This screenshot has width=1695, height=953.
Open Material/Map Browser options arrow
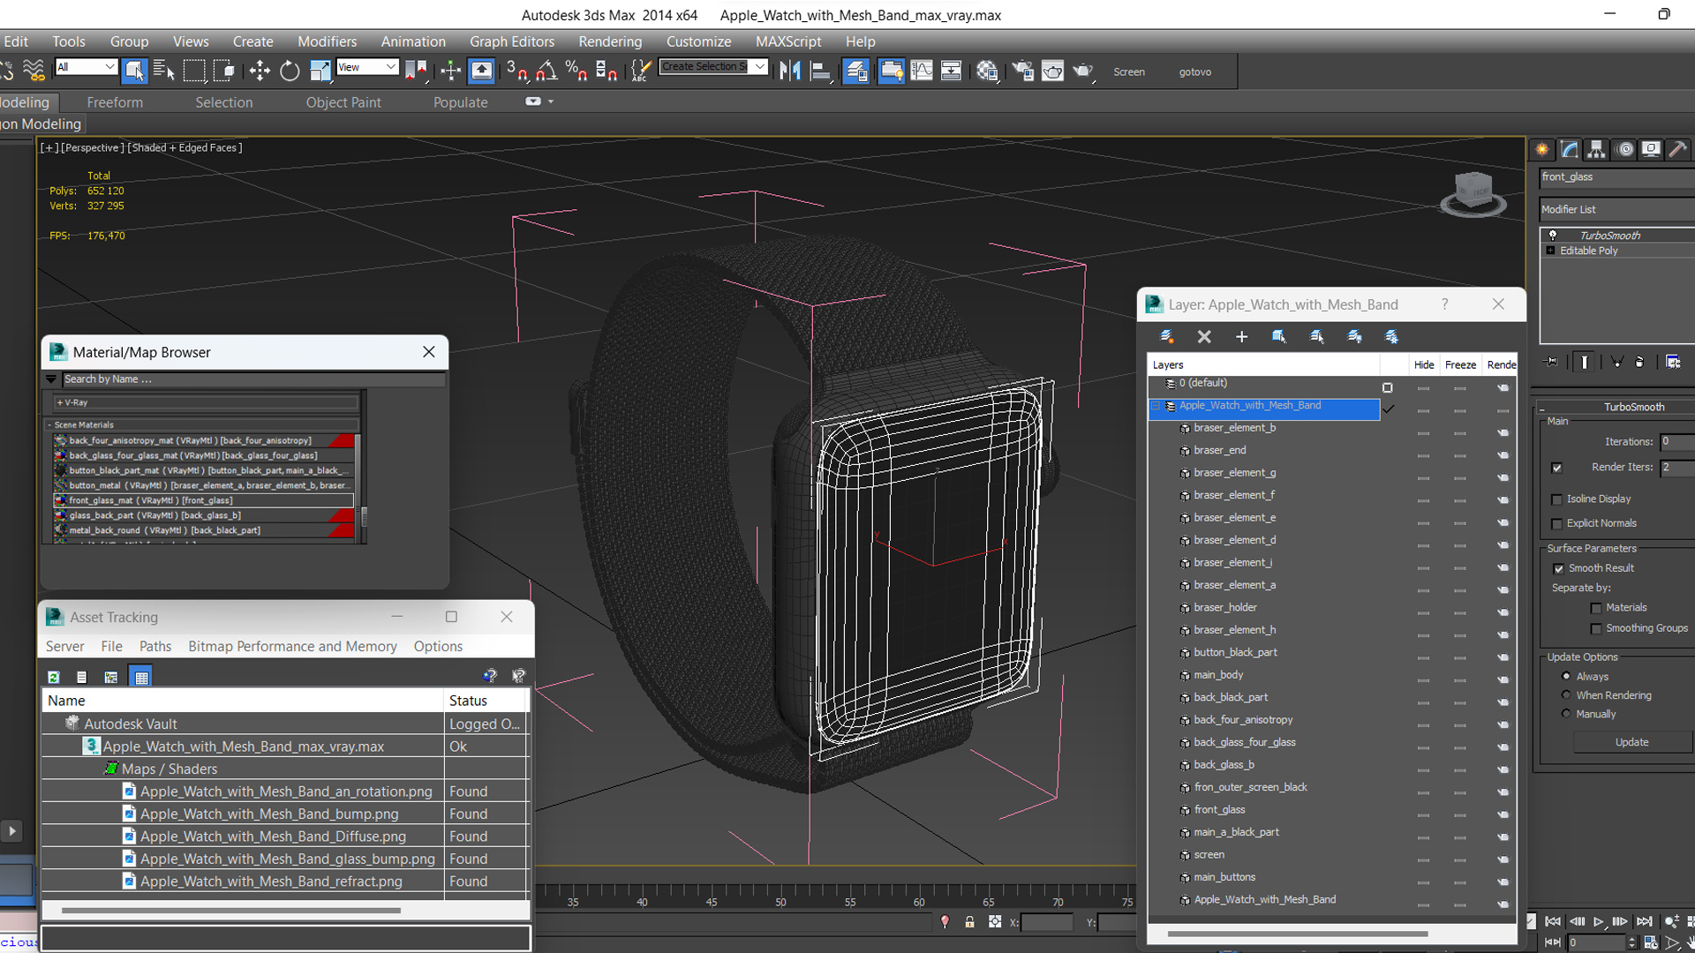click(x=51, y=379)
